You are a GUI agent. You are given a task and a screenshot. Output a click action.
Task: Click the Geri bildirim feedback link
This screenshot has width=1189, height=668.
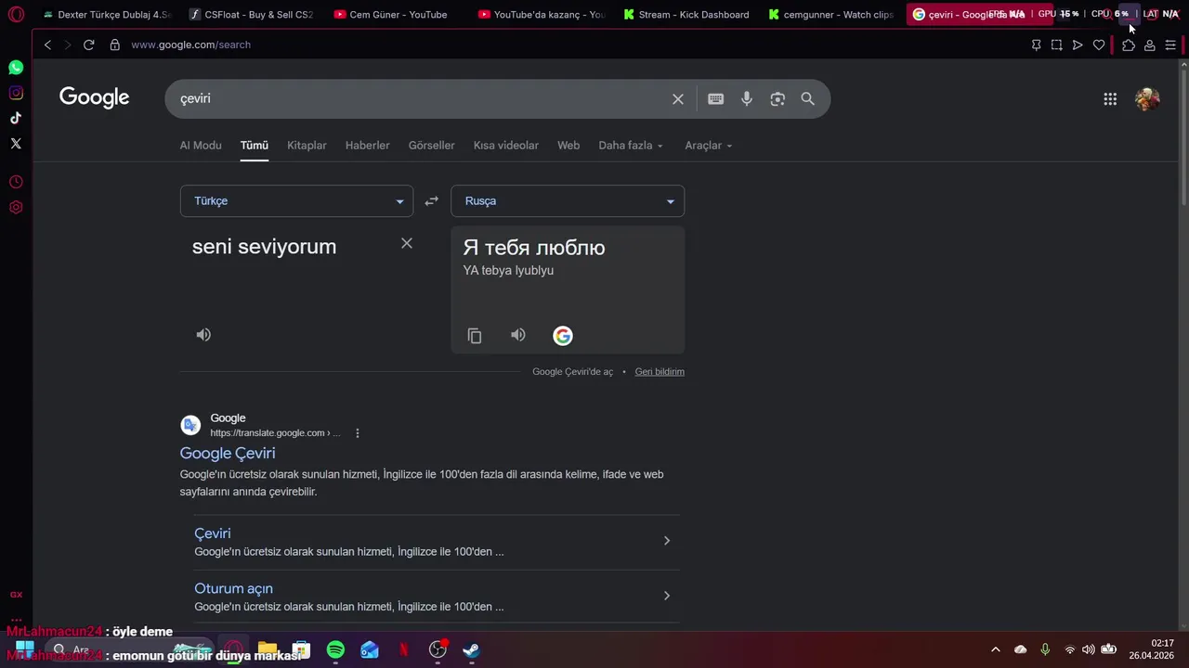point(660,372)
